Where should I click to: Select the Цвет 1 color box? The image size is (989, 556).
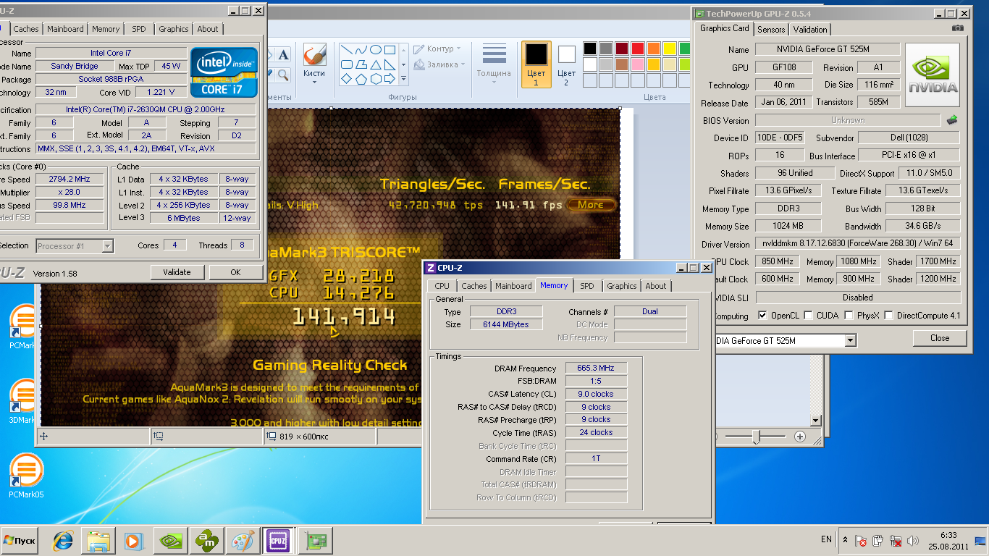coord(536,64)
